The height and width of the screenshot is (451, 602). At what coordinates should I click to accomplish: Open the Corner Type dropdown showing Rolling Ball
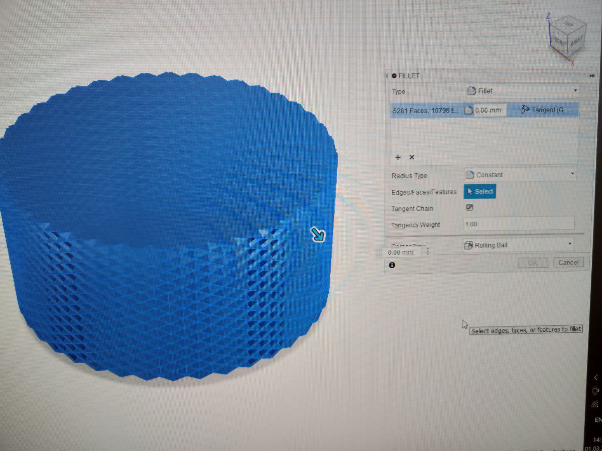518,245
